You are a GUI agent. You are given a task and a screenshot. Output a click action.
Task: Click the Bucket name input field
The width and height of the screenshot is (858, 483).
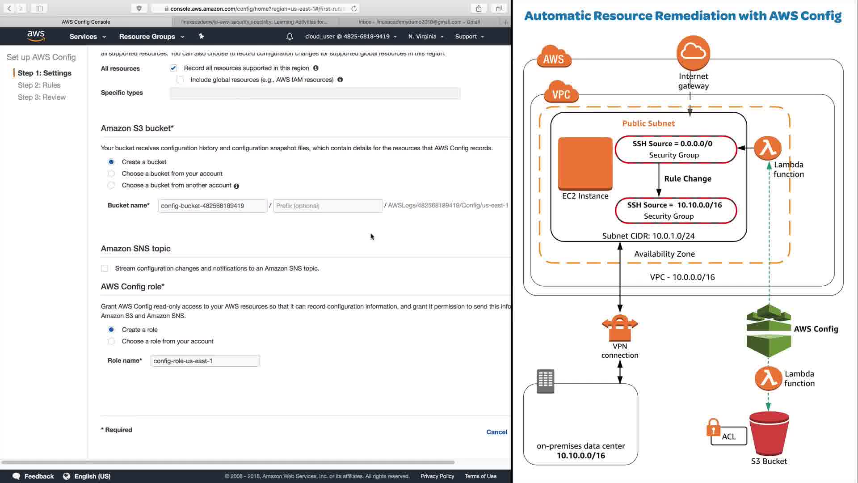coord(212,206)
